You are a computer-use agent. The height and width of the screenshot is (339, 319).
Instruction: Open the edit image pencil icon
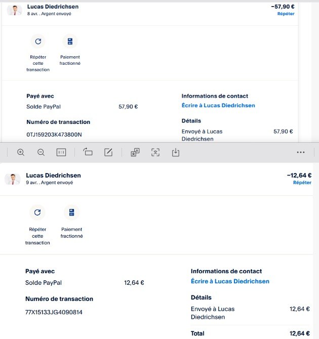click(x=108, y=152)
